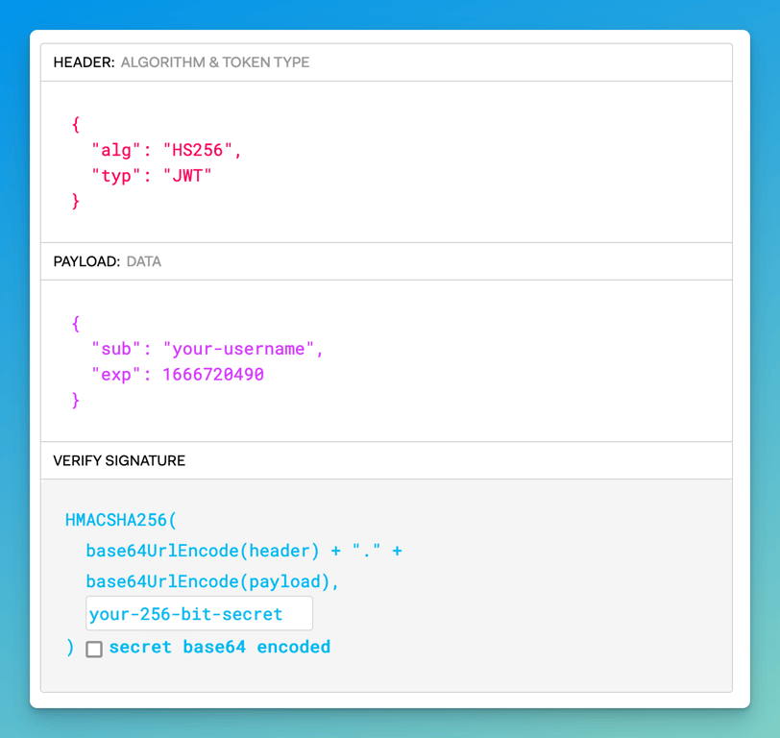The height and width of the screenshot is (738, 780).
Task: Click the header's closing curly brace
Action: coord(76,201)
